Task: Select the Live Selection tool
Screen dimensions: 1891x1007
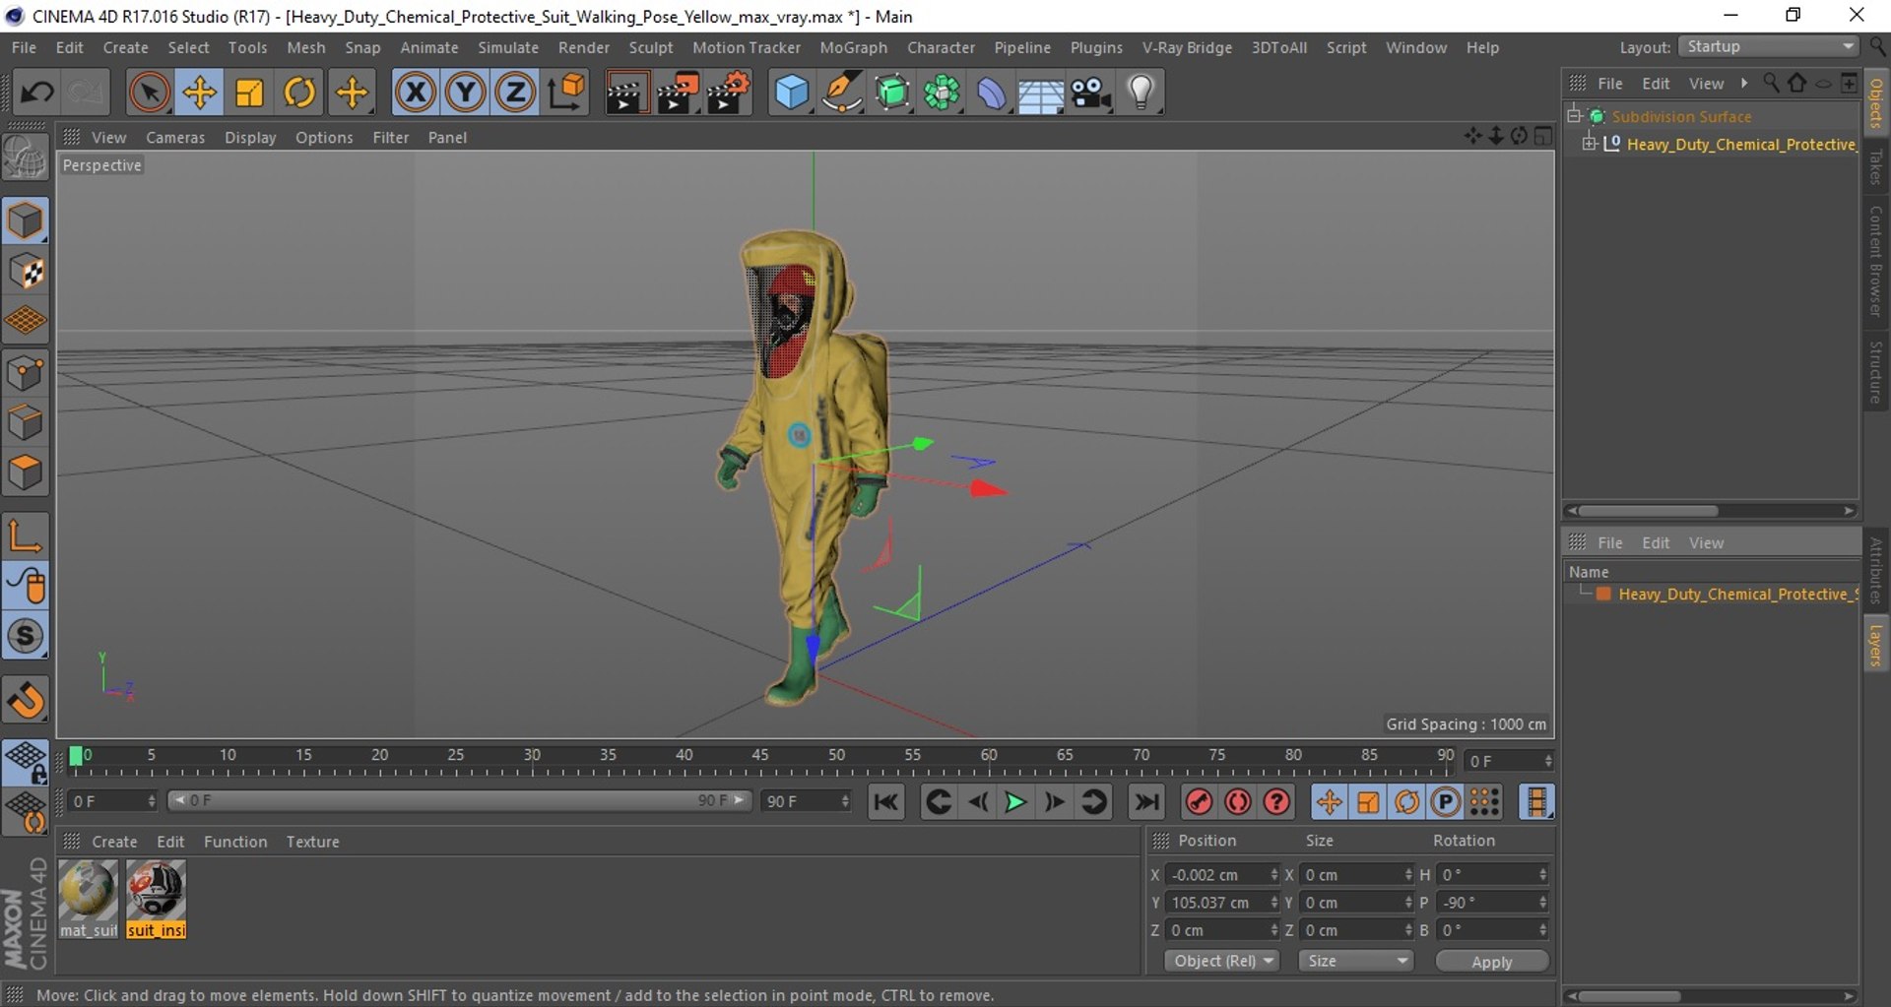Action: pyautogui.click(x=149, y=93)
